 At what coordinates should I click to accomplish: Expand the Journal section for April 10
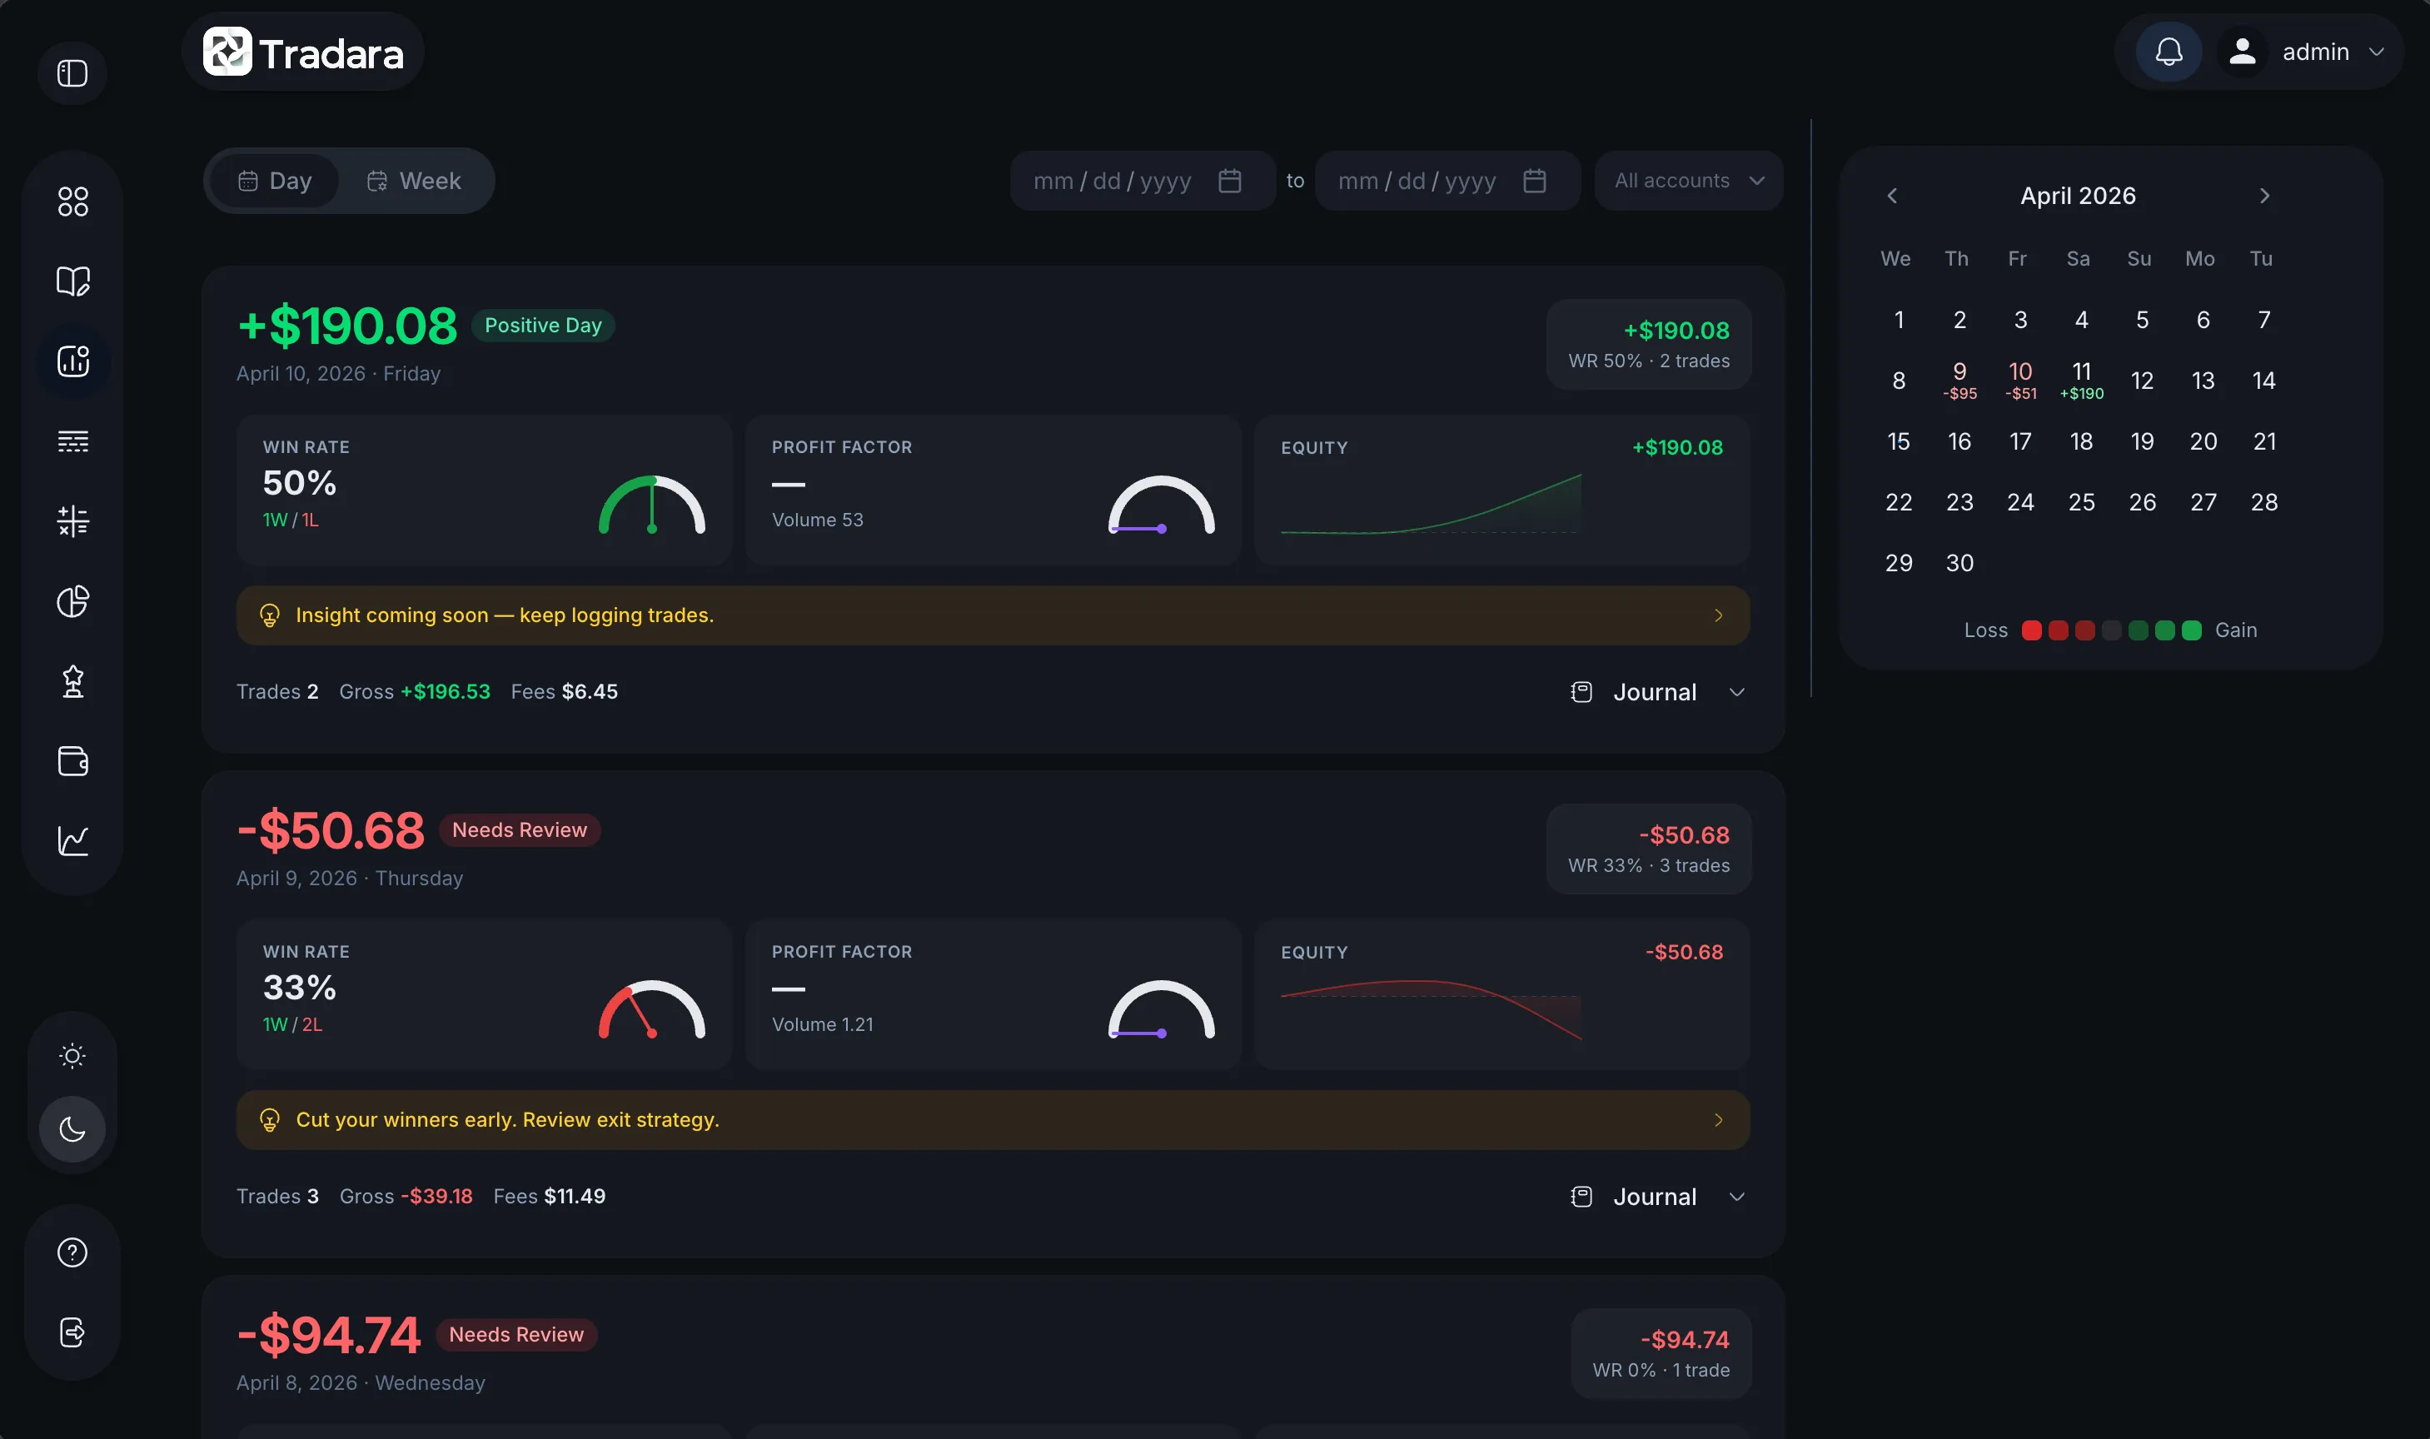(1657, 692)
